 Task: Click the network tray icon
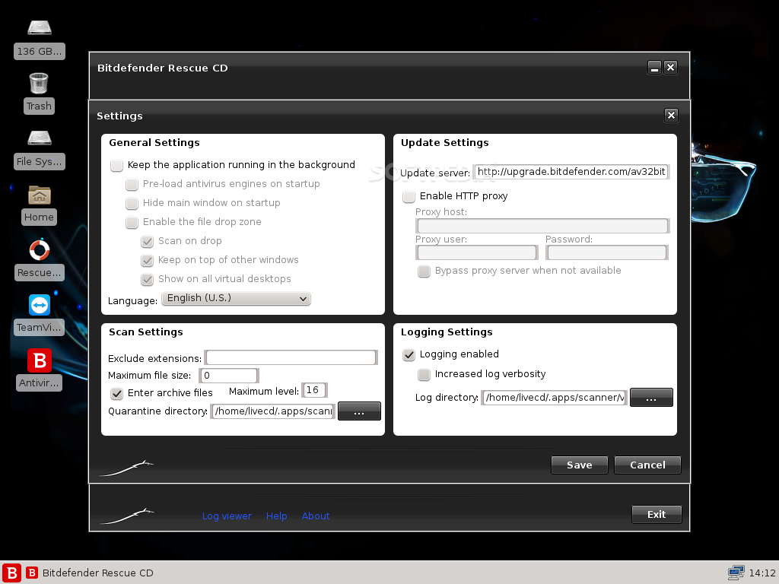click(x=736, y=573)
